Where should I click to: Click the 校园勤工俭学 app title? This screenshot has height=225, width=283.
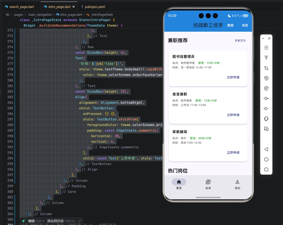coord(208,25)
